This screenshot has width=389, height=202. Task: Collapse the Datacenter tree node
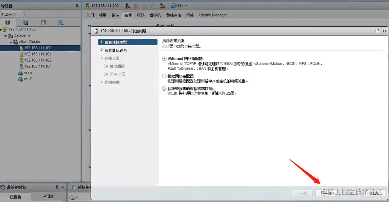tap(6, 36)
